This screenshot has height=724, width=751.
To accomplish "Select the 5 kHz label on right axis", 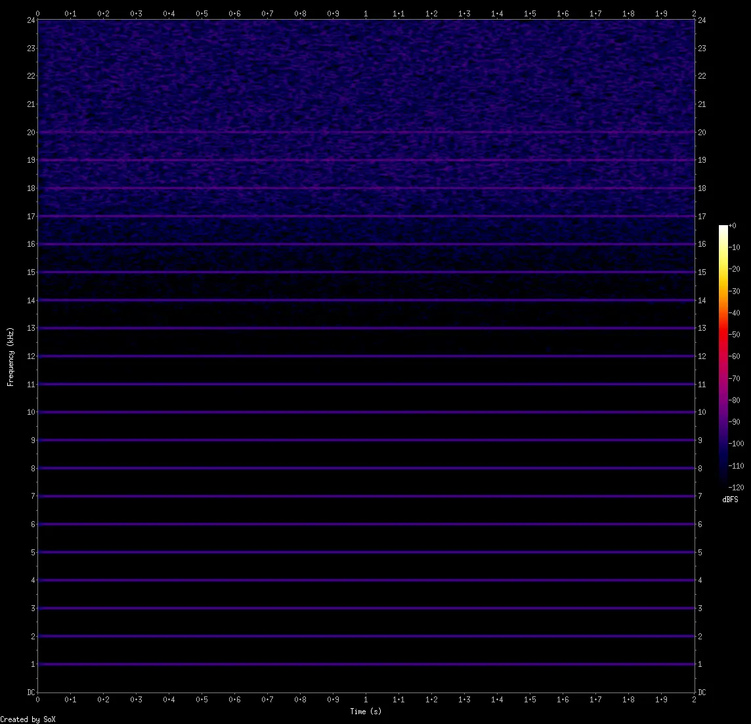I will pyautogui.click(x=700, y=553).
